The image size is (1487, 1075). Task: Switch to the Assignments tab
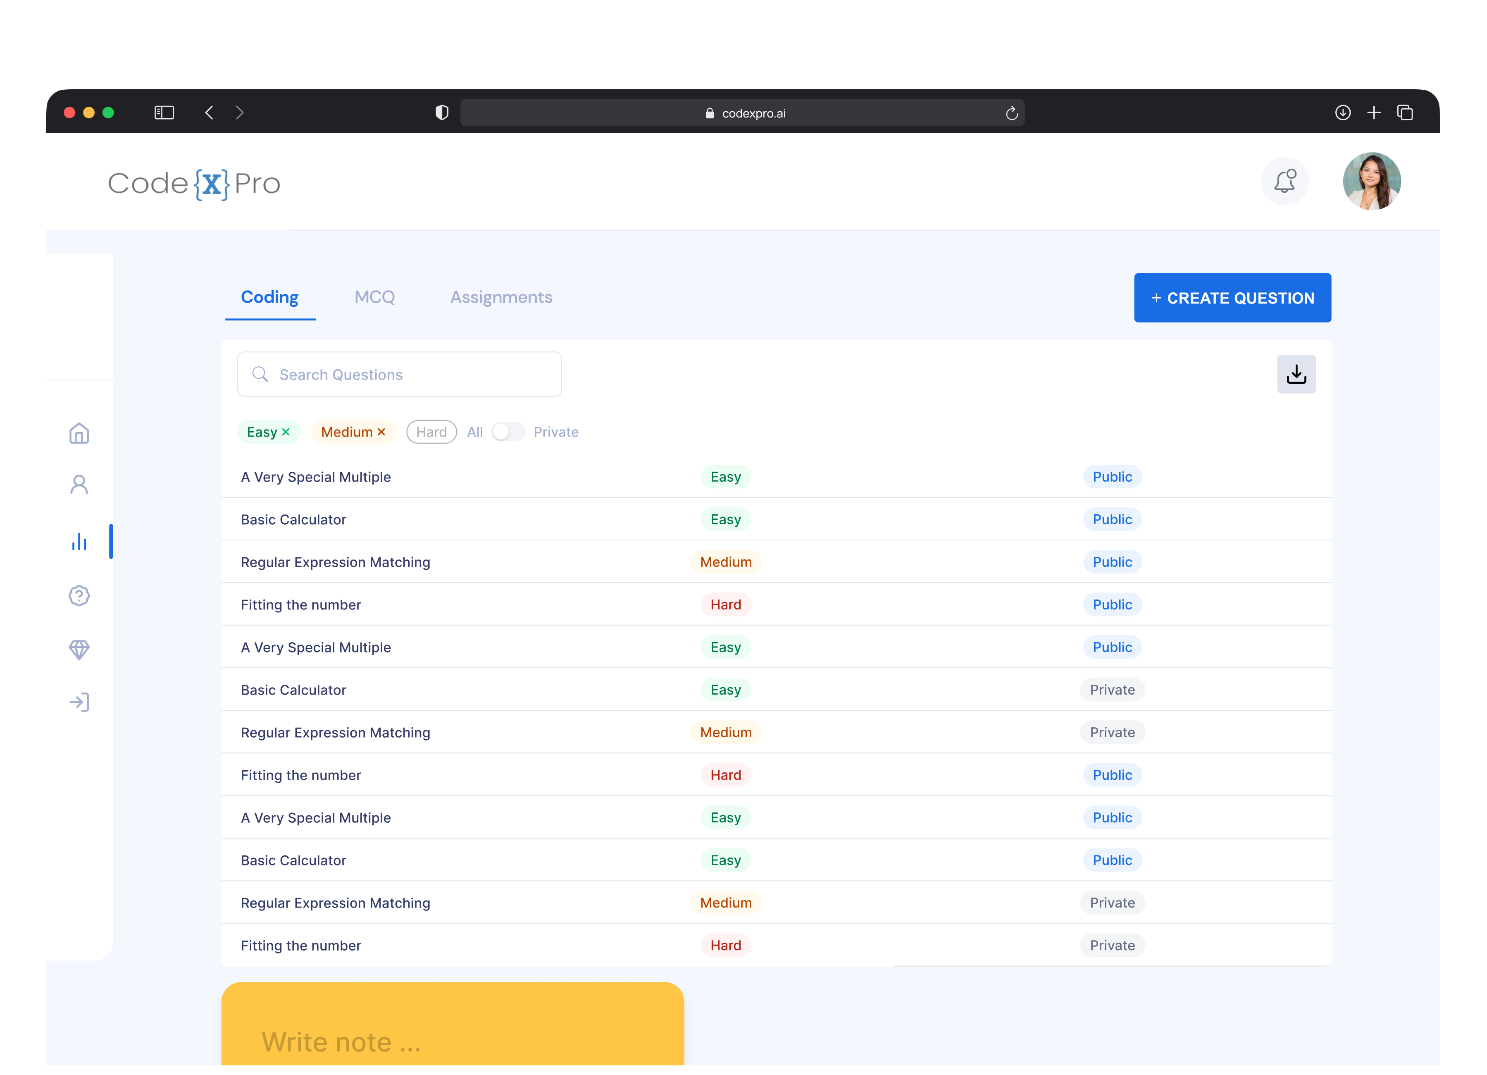pyautogui.click(x=501, y=297)
